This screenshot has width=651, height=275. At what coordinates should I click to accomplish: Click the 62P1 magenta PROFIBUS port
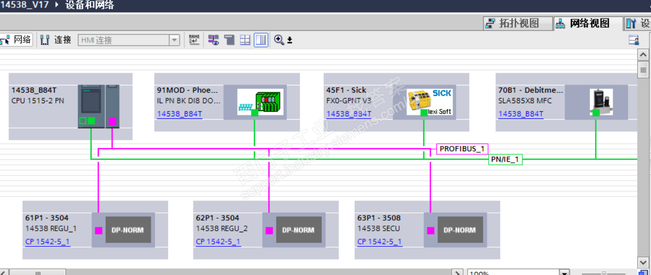coord(269,230)
